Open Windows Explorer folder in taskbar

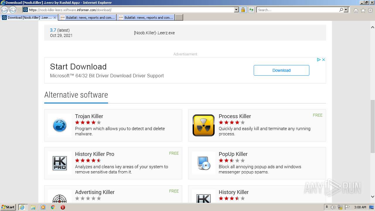click(x=33, y=207)
